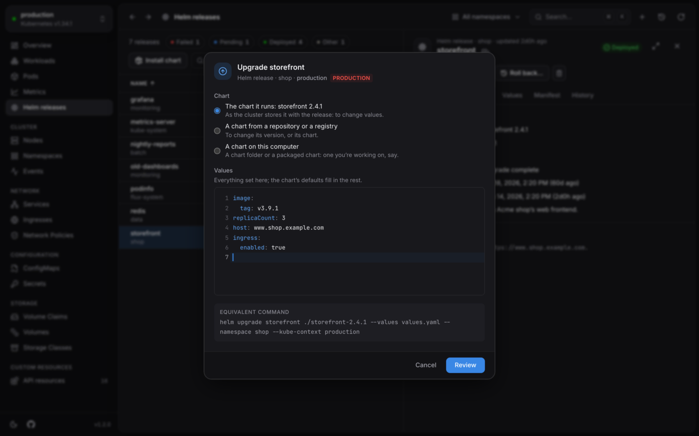The height and width of the screenshot is (436, 699).
Task: Select 'The chart it runs: storefront 2.4.1' option
Action: pyautogui.click(x=217, y=110)
